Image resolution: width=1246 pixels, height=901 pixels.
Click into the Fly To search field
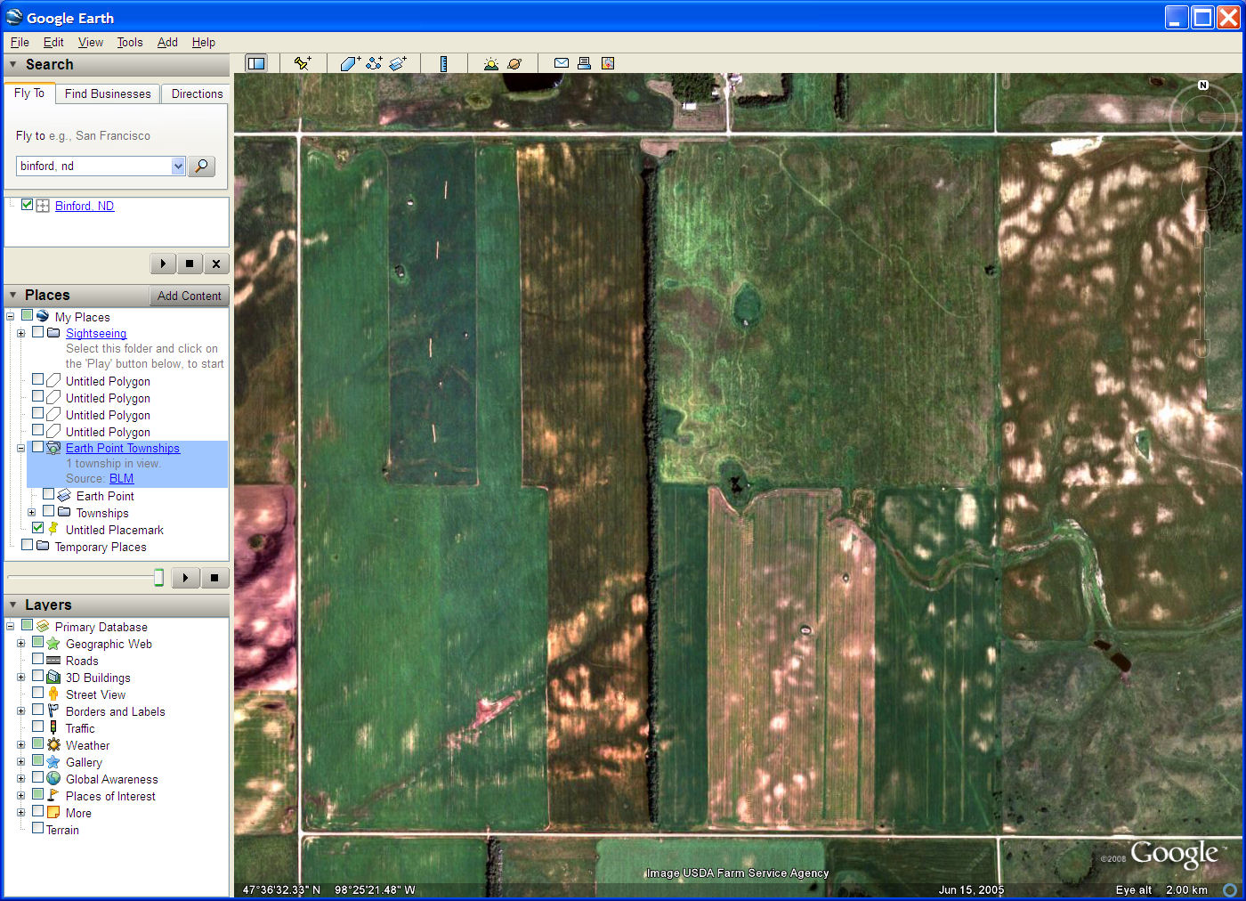93,166
